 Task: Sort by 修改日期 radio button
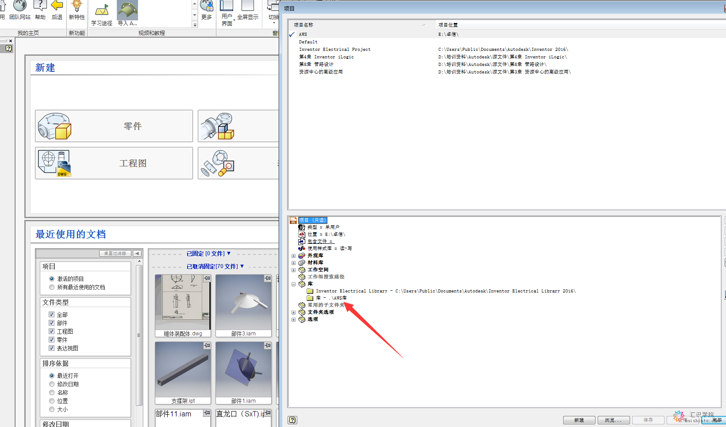click(x=52, y=384)
